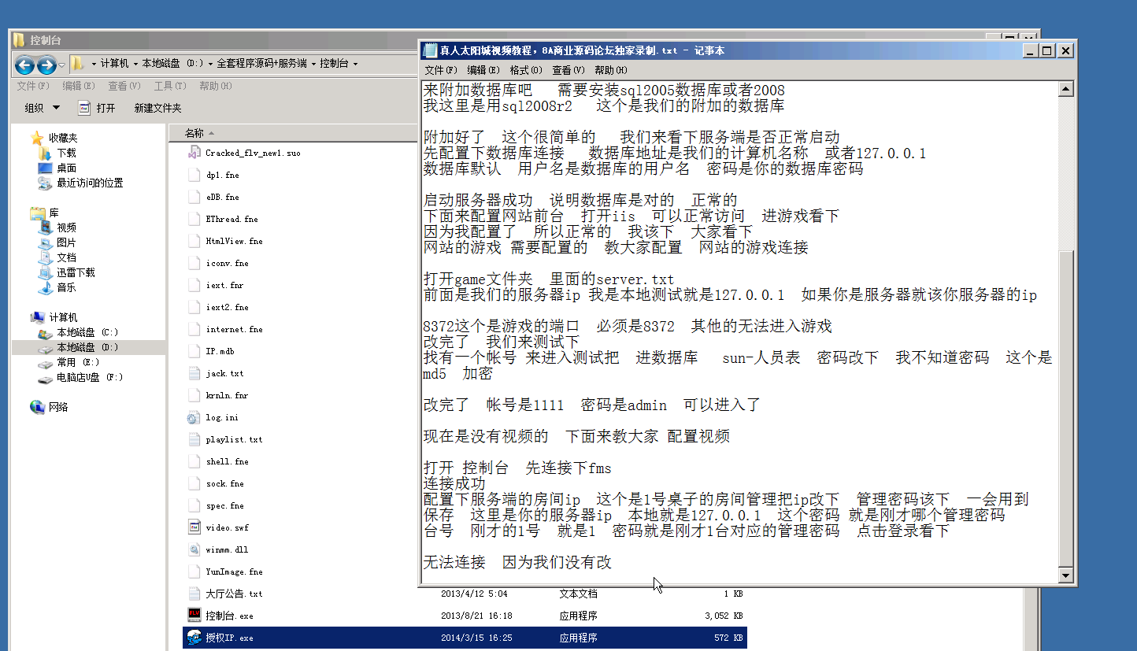Click the 网络 network item

coord(58,407)
